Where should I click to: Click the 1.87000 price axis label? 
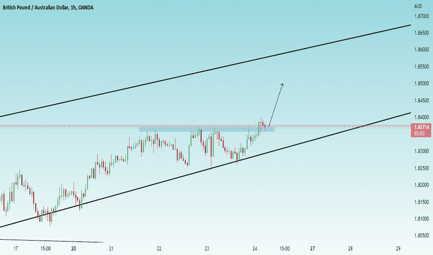click(422, 16)
